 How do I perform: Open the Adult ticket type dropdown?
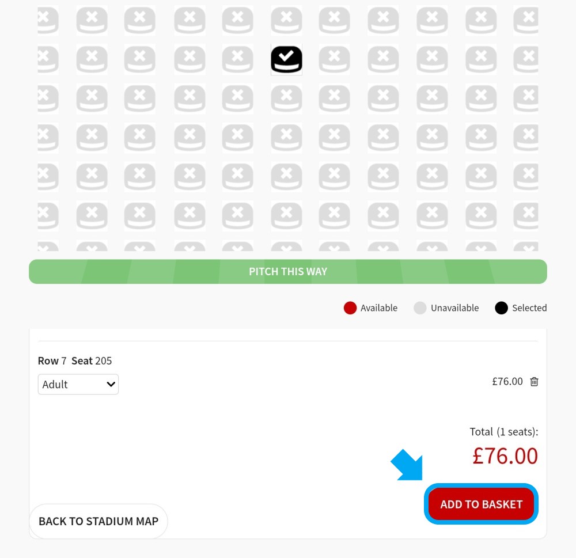(78, 384)
